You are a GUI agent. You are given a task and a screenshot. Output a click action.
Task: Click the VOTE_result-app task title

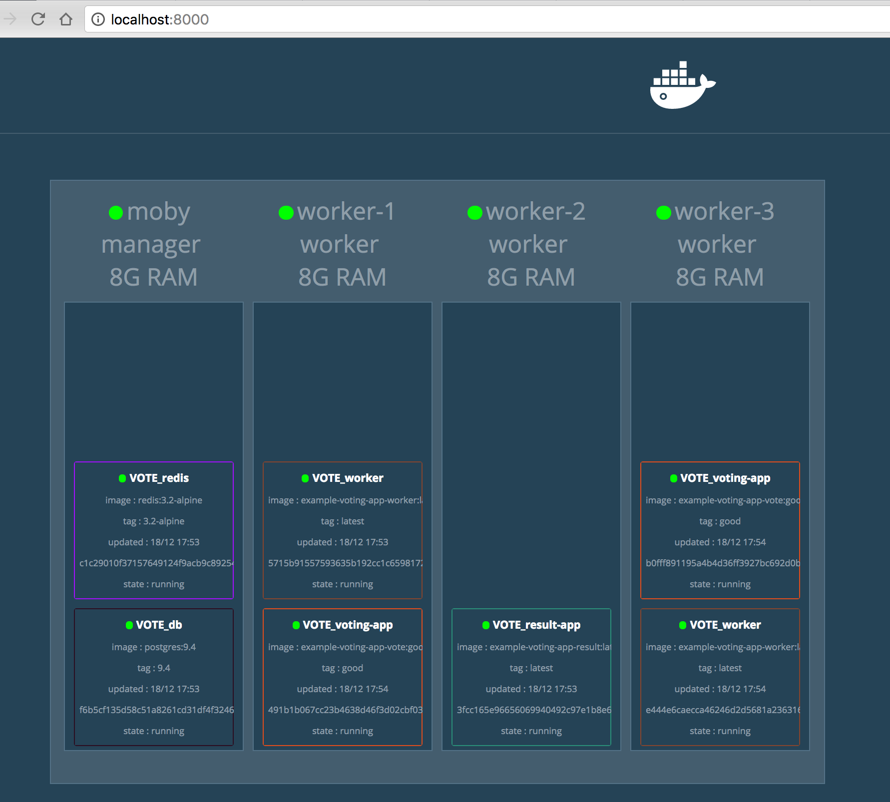[x=536, y=625]
